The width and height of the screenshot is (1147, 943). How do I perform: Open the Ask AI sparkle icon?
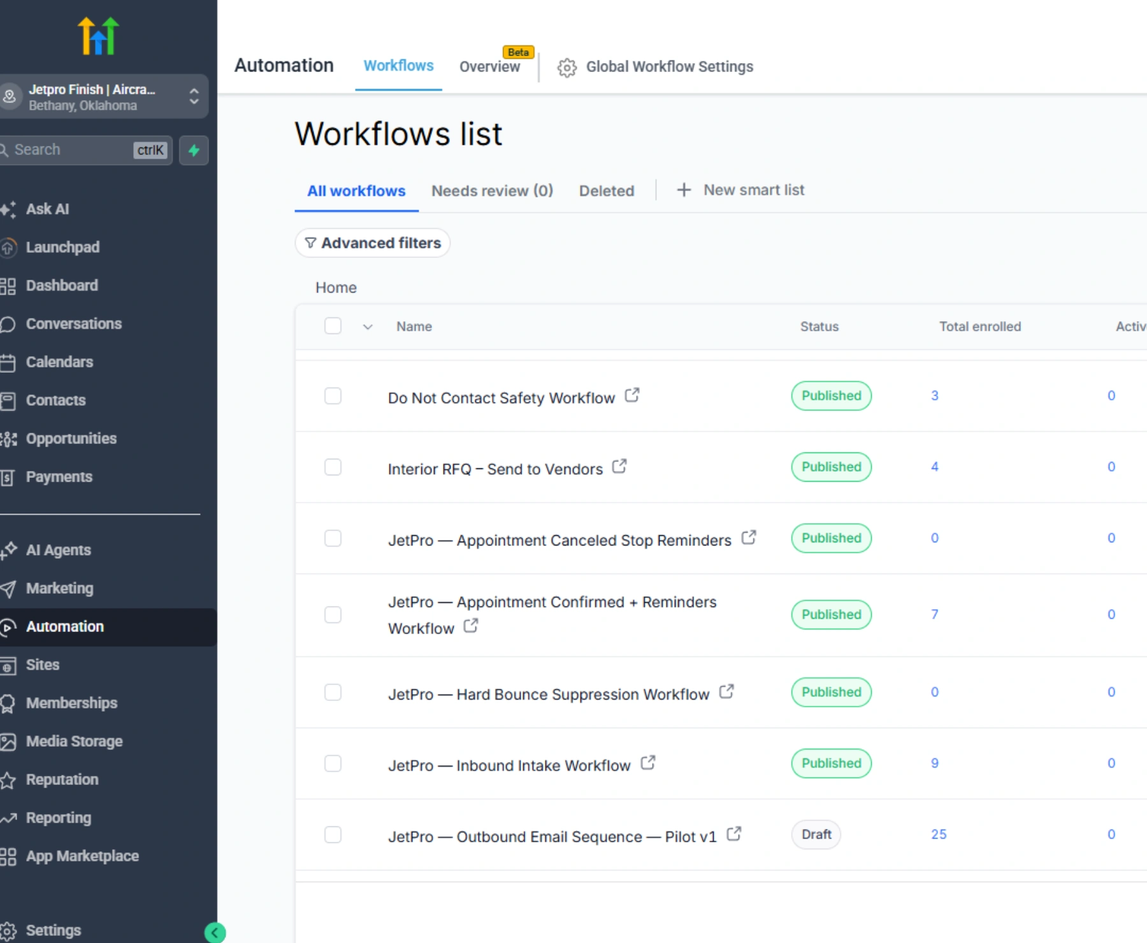point(8,209)
